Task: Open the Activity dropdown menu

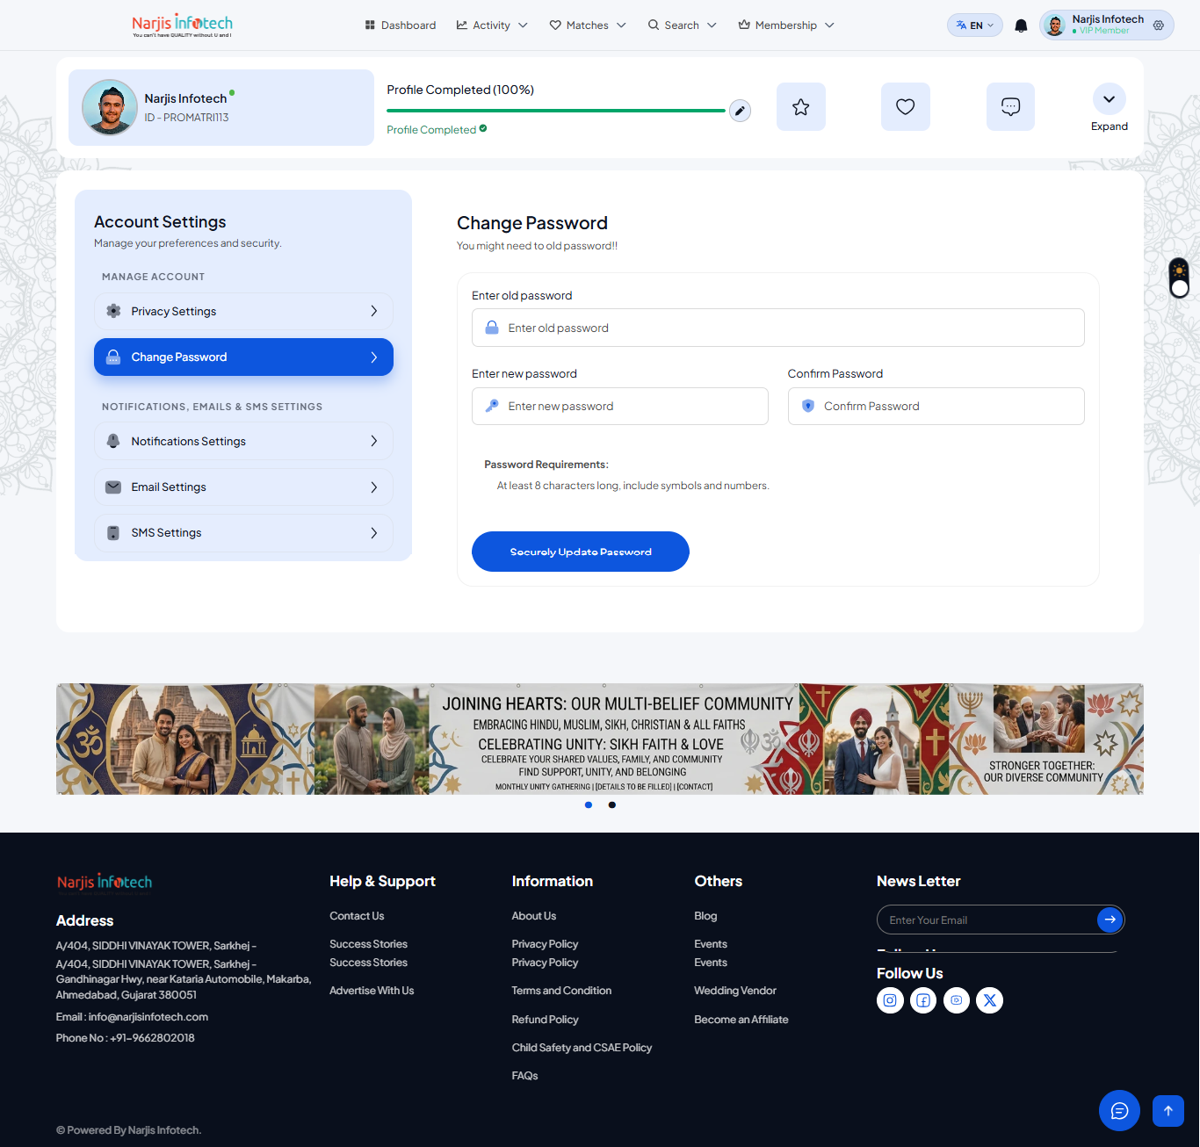Action: pos(492,25)
